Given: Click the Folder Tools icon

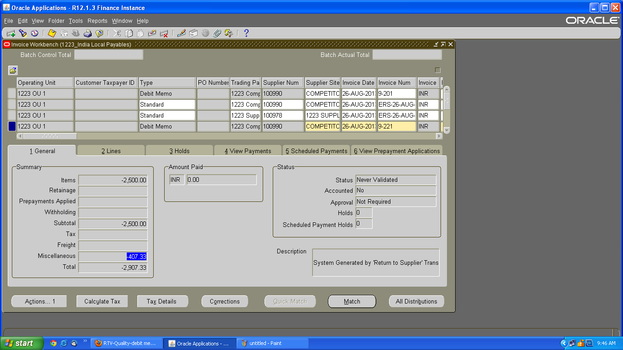Looking at the screenshot, I should pos(229,33).
